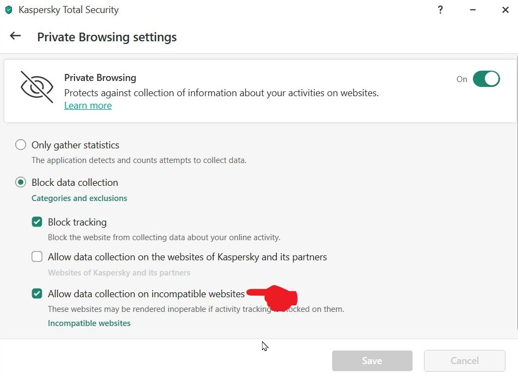Click 'These websites may be rendered inoperable' text
518x382 pixels.
point(196,309)
